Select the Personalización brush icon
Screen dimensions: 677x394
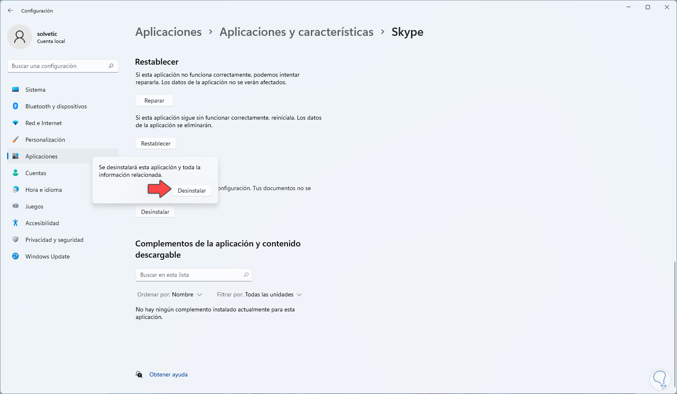(15, 140)
